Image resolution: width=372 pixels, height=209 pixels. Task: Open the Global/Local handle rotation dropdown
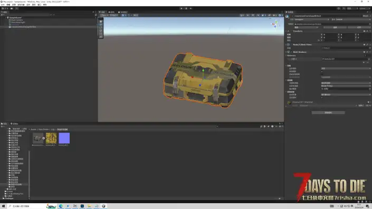(x=113, y=15)
